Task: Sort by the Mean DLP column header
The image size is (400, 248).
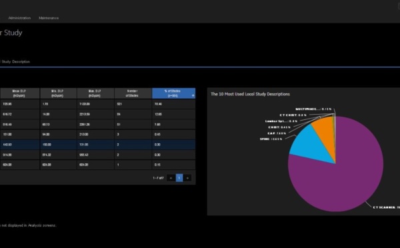Action: (19, 93)
